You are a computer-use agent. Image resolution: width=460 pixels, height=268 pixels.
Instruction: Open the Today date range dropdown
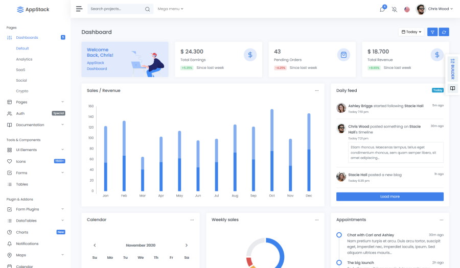click(411, 32)
